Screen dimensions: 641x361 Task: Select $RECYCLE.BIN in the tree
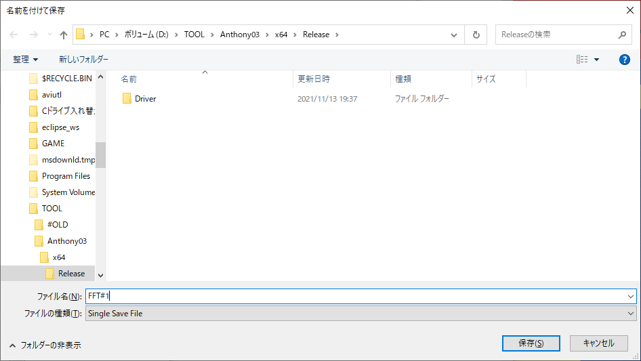click(x=67, y=79)
